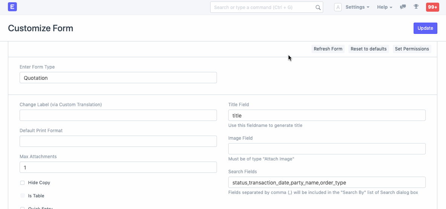Click the search magnifier icon
Screen dimensions: 446x209
click(318, 8)
